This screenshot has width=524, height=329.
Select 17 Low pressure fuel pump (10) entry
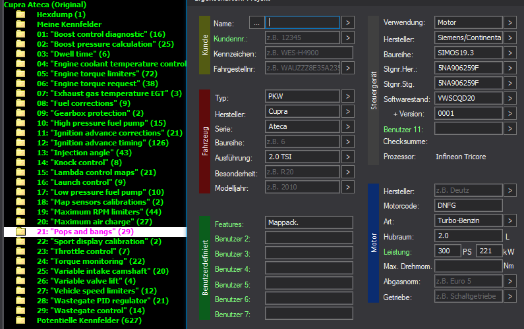[x=100, y=192]
